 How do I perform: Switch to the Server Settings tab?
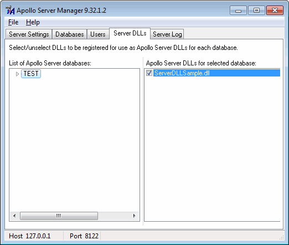[x=29, y=34]
